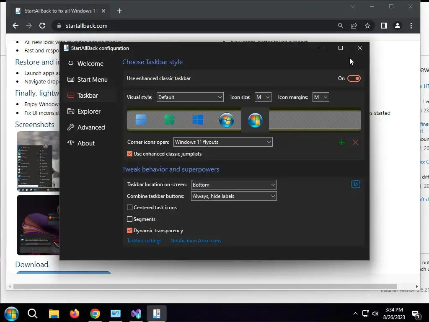
Task: Open Chrome side panel icon
Action: (384, 26)
